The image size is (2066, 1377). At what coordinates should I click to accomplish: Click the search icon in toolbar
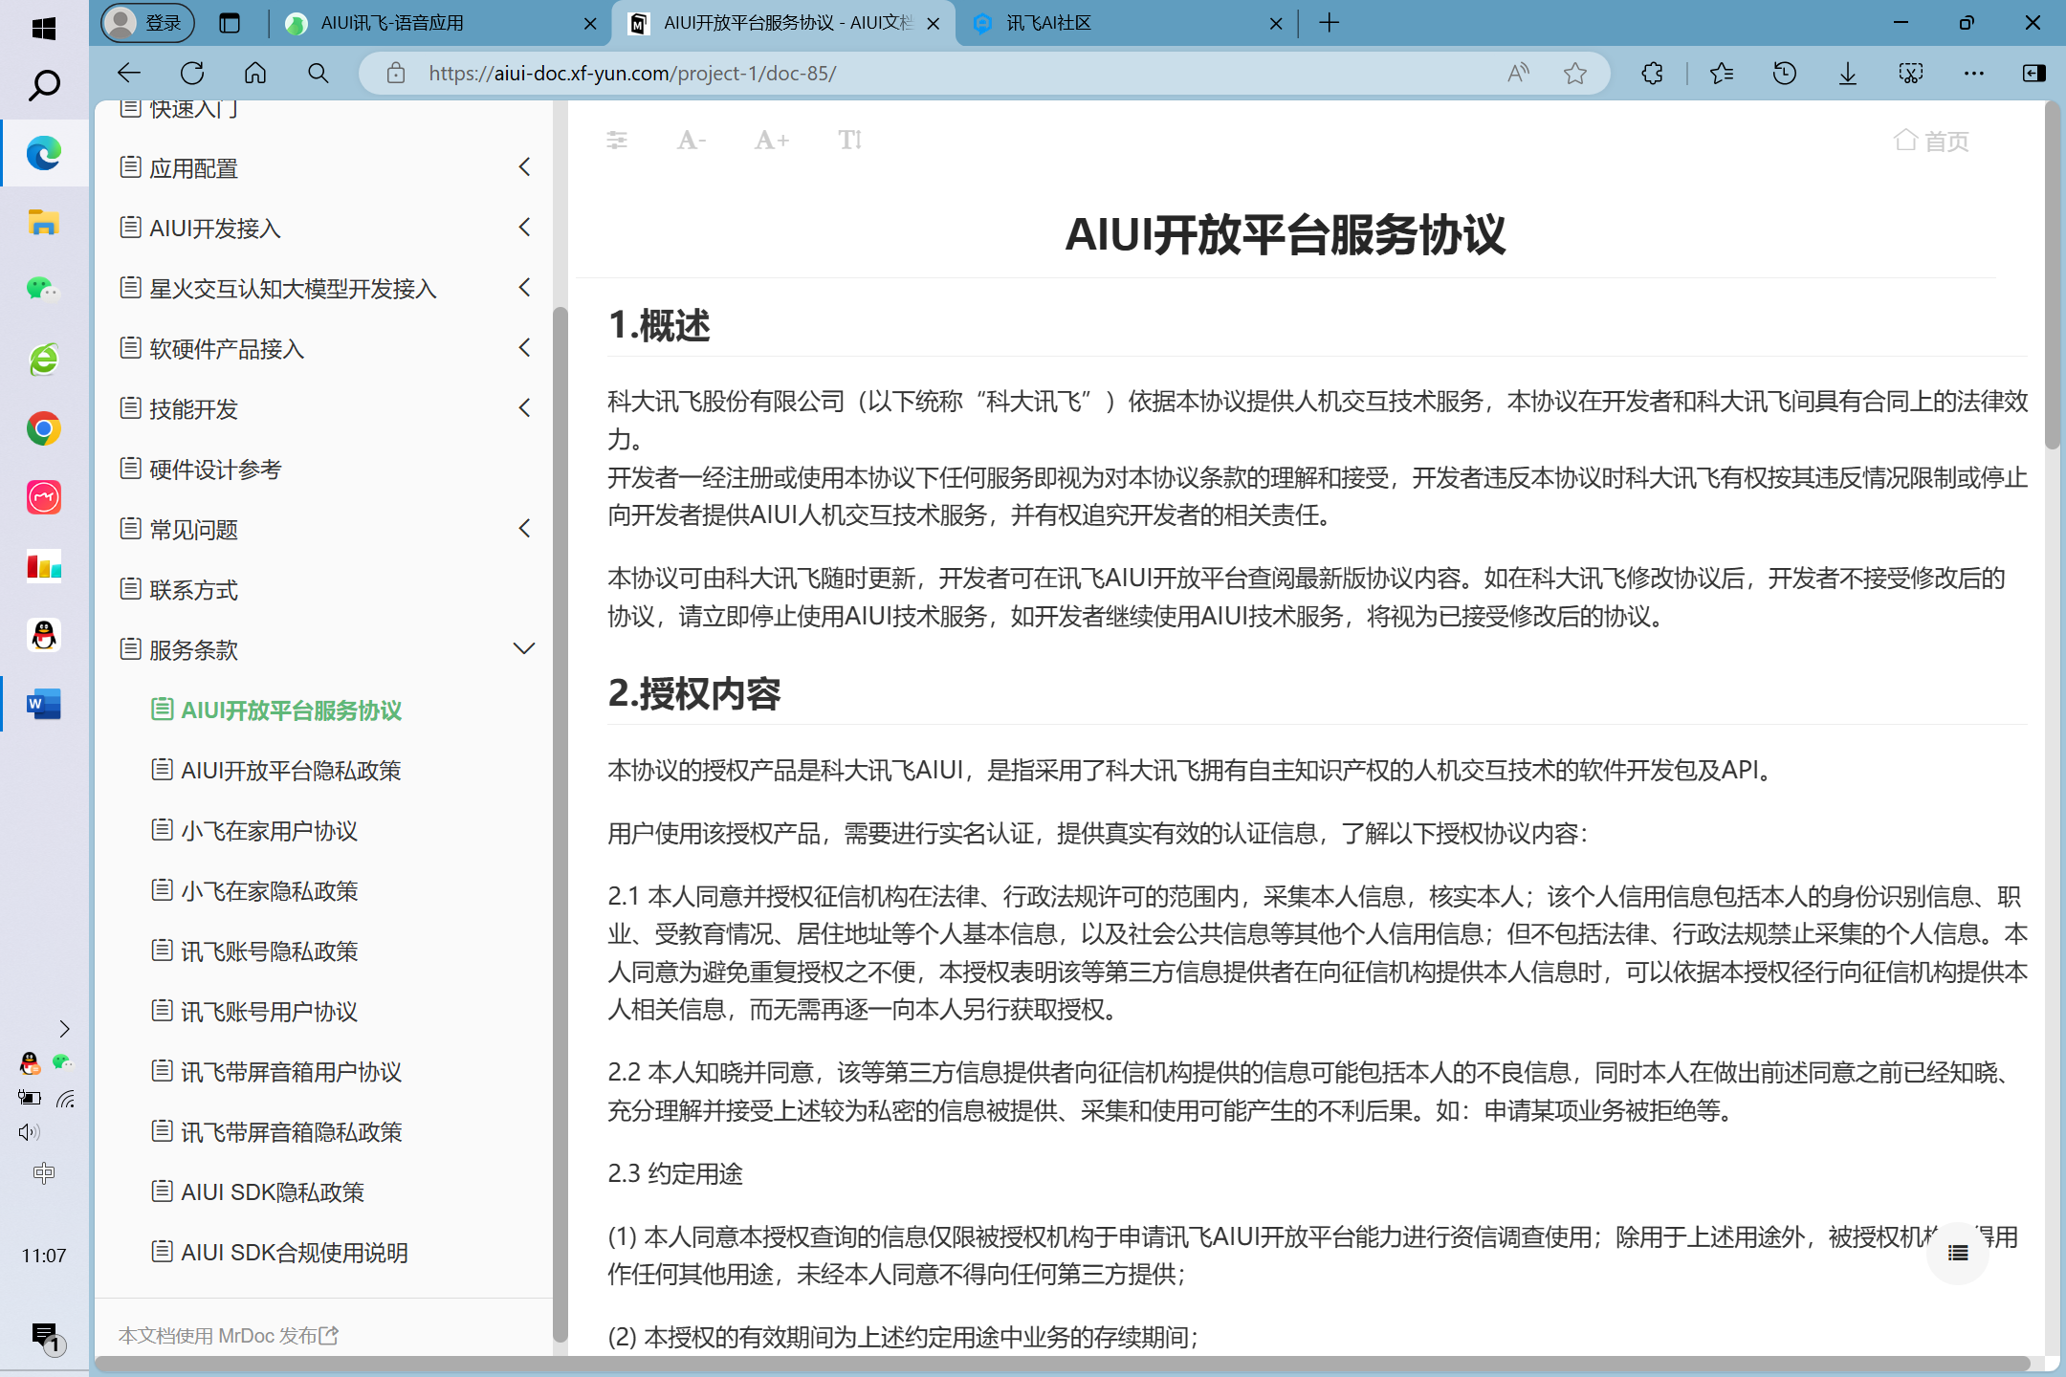(x=319, y=74)
